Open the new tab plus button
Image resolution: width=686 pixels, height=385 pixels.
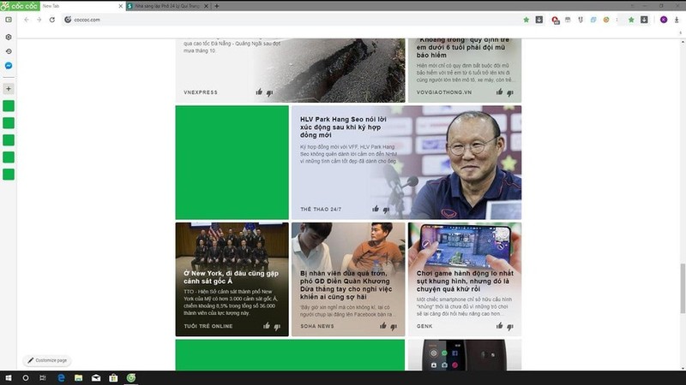point(217,6)
